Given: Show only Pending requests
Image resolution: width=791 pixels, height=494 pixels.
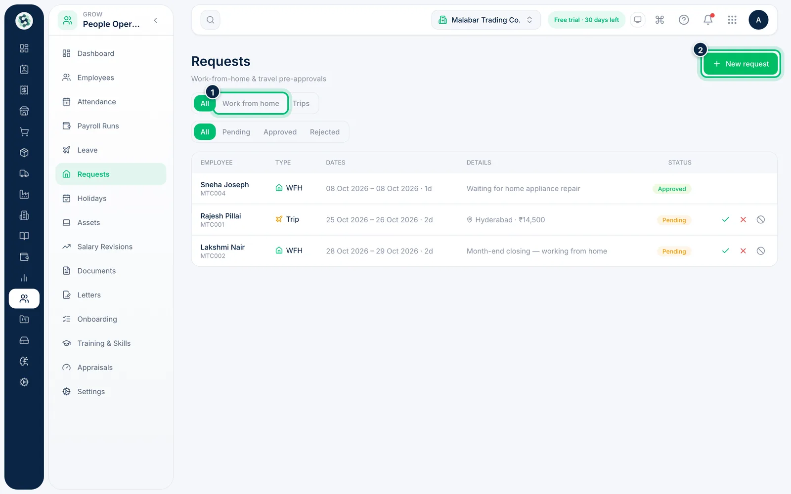Looking at the screenshot, I should pos(236,132).
